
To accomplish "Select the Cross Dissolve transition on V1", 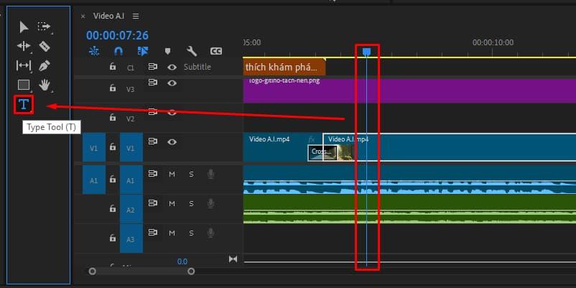I will (322, 152).
